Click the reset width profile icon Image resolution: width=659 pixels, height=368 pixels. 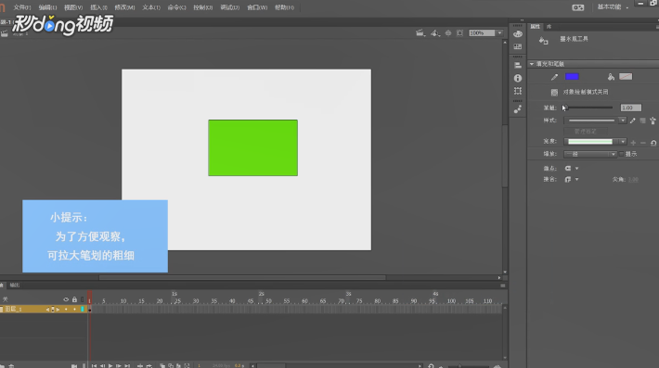click(x=653, y=143)
